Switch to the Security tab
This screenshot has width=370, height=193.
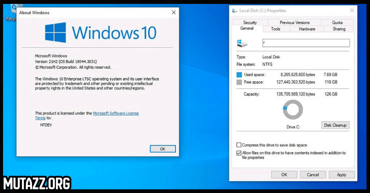pyautogui.click(x=250, y=22)
